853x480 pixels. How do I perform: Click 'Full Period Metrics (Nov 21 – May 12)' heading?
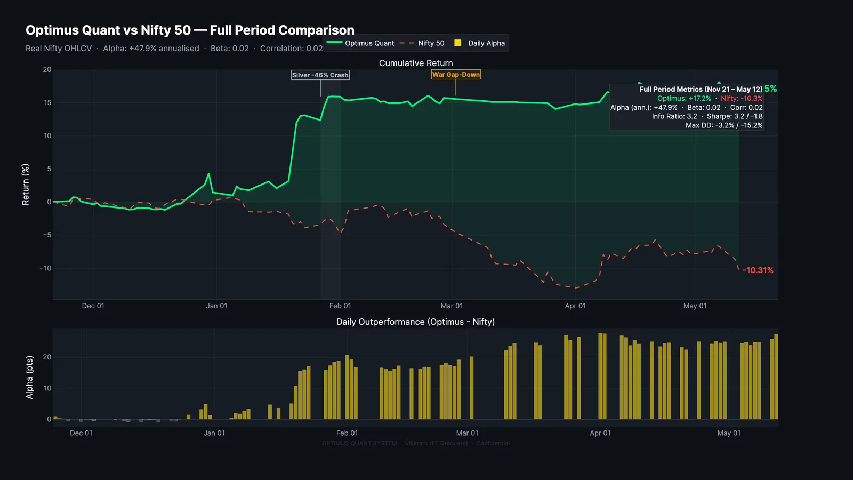tap(701, 89)
